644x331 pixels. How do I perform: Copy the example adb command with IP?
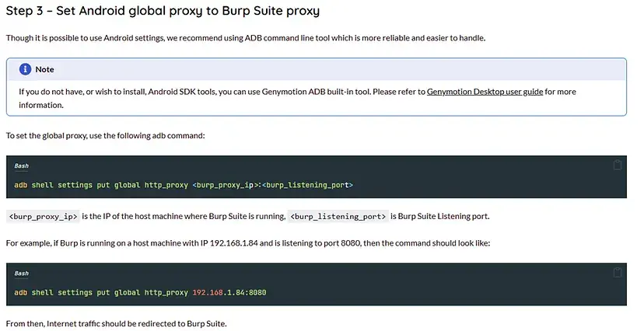(618, 272)
